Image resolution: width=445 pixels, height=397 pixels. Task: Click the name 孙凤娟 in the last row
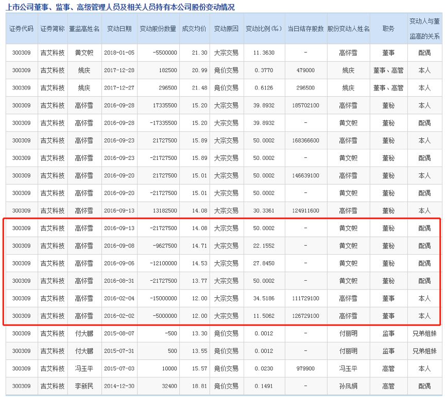coord(348,386)
